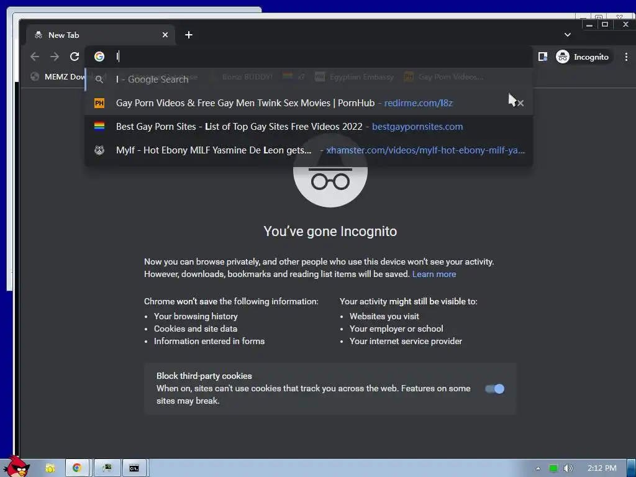Viewport: 636px width, 477px height.
Task: Click the hamster favicon in suggestions
Action: [99, 150]
